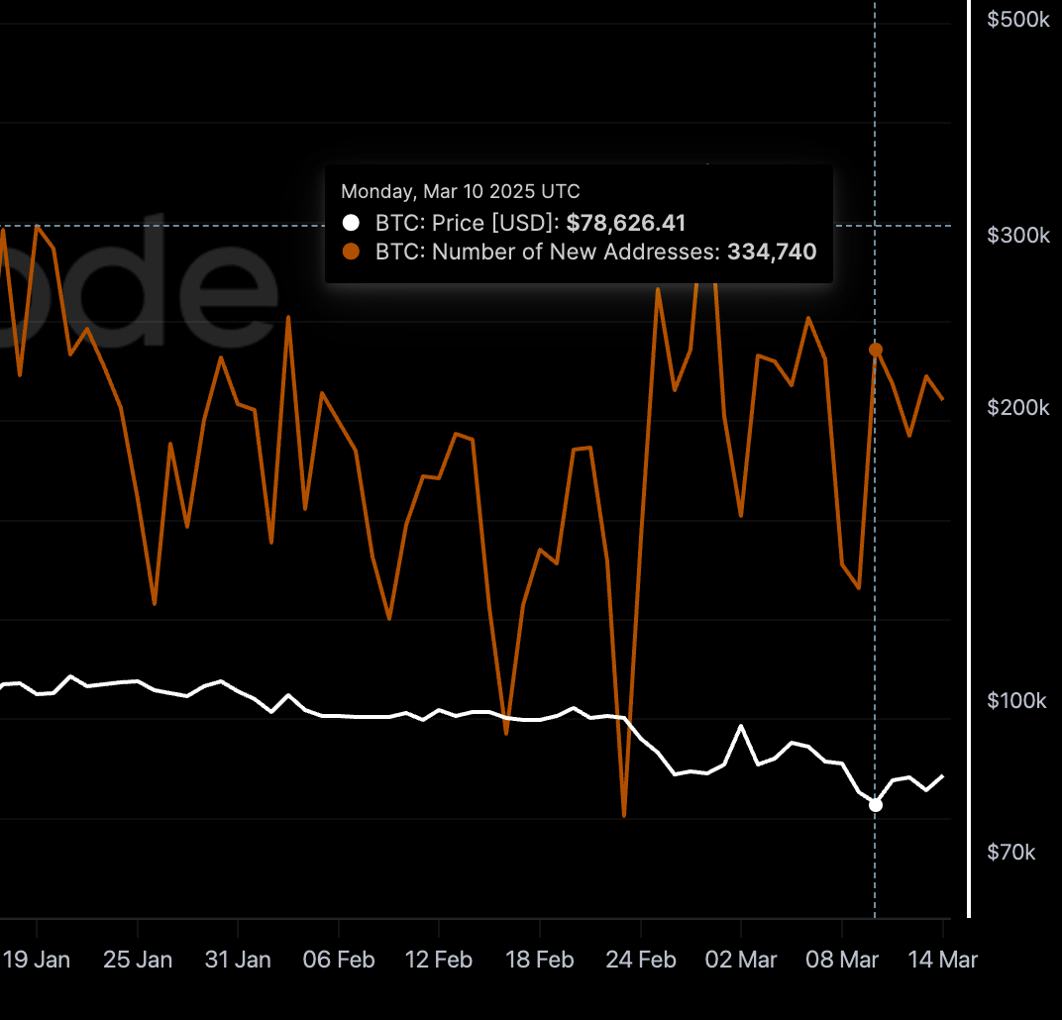Click the $70k y-axis label
1062x1020 pixels.
1012,853
